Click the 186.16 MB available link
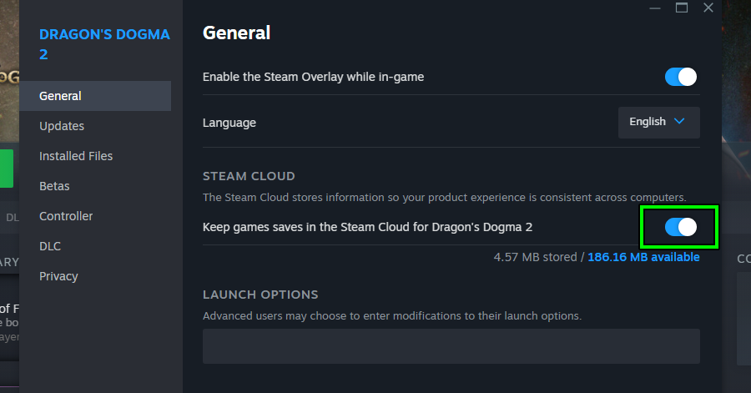 click(x=643, y=257)
